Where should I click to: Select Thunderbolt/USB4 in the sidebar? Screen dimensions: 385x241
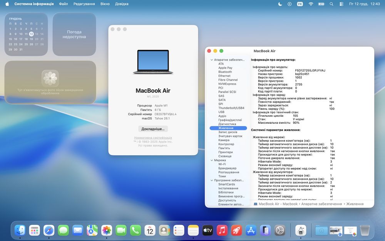pos(231,108)
